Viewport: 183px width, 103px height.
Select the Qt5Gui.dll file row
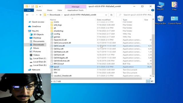[101, 49]
